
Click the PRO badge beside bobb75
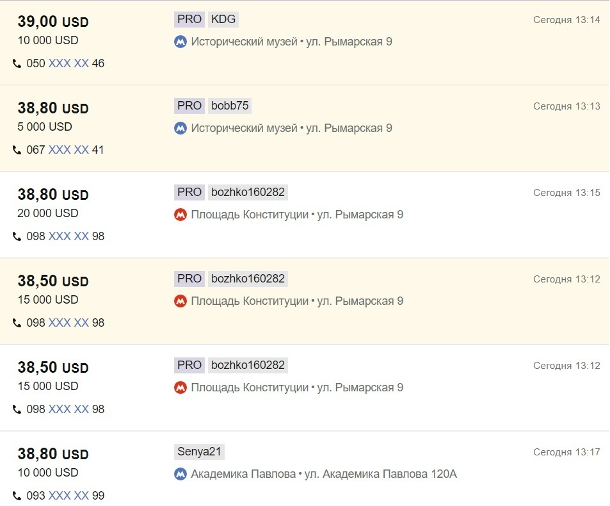click(x=189, y=106)
